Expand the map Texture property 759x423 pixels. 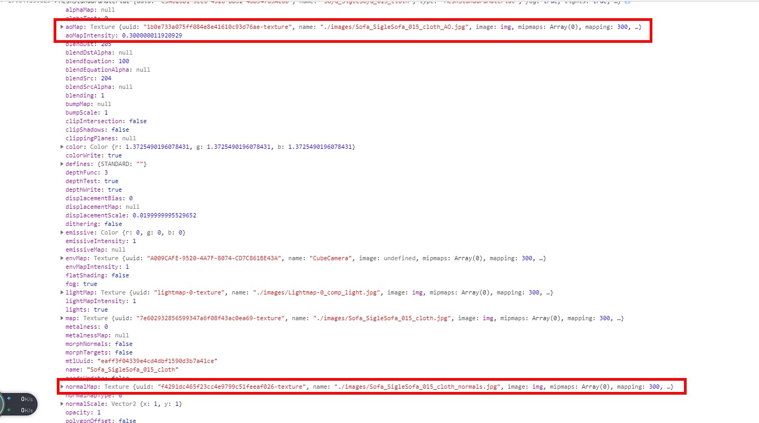point(62,318)
